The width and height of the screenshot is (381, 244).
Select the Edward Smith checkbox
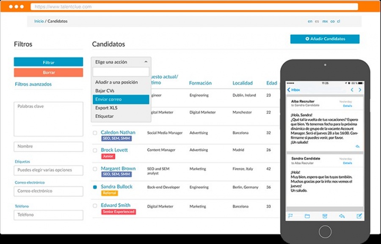pyautogui.click(x=95, y=206)
